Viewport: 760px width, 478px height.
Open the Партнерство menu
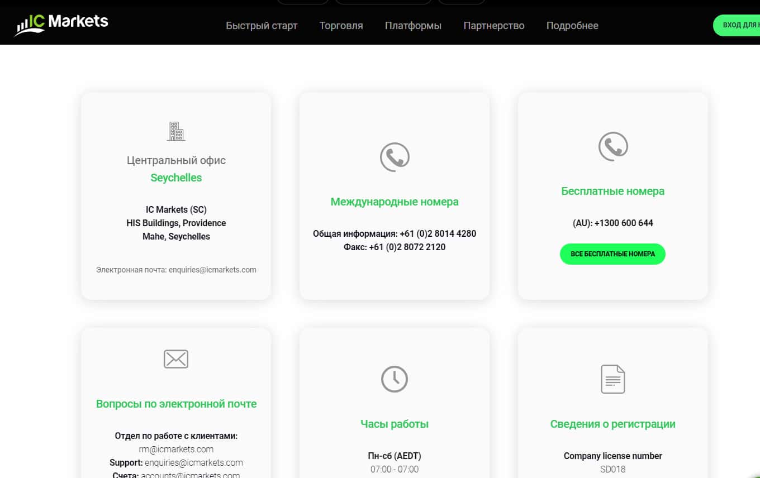tap(494, 26)
